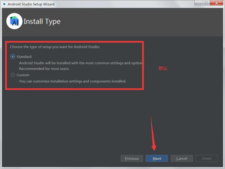Click "Choose the type of setup" prompt text
The width and height of the screenshot is (225, 169).
[55, 47]
